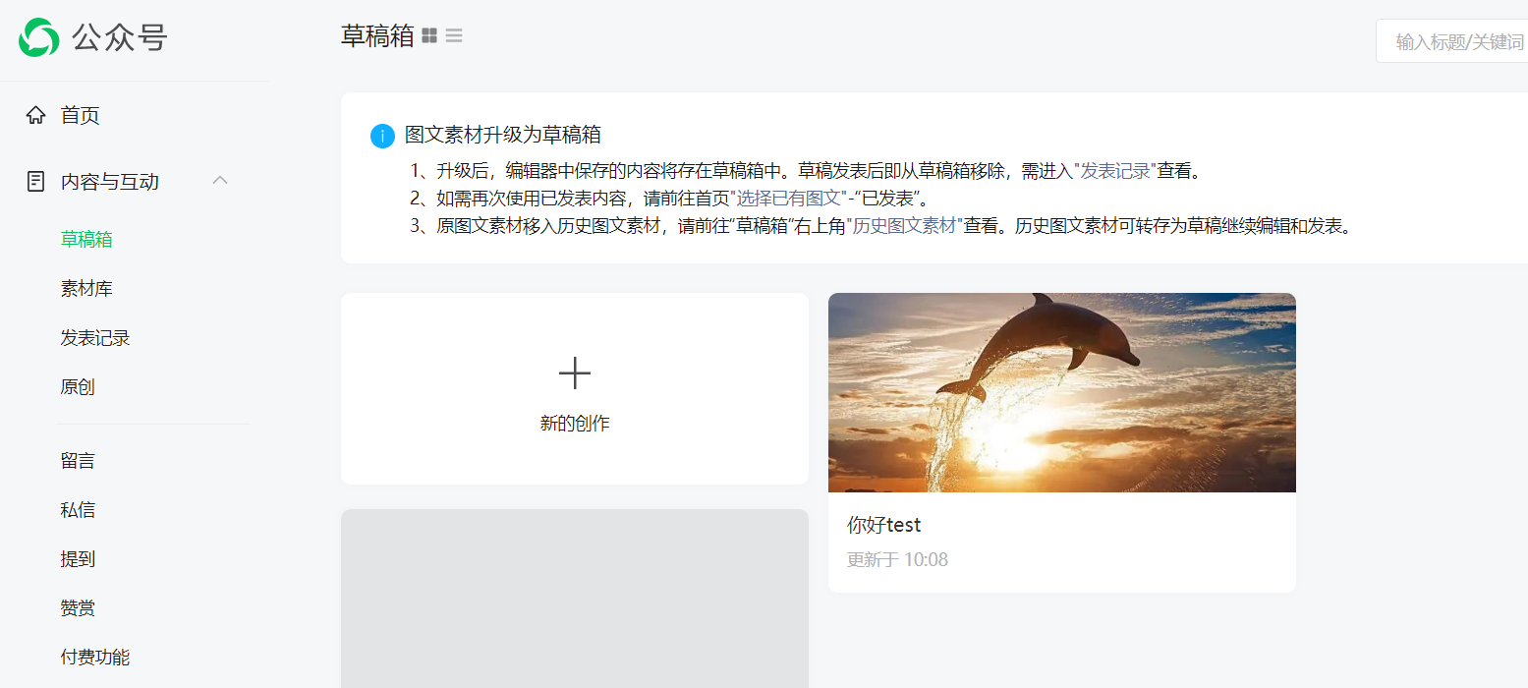Click the 更新于 10:08 timestamp
This screenshot has width=1528, height=688.
click(897, 559)
